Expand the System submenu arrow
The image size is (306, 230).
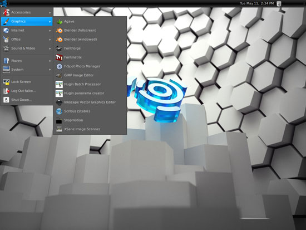click(50, 70)
